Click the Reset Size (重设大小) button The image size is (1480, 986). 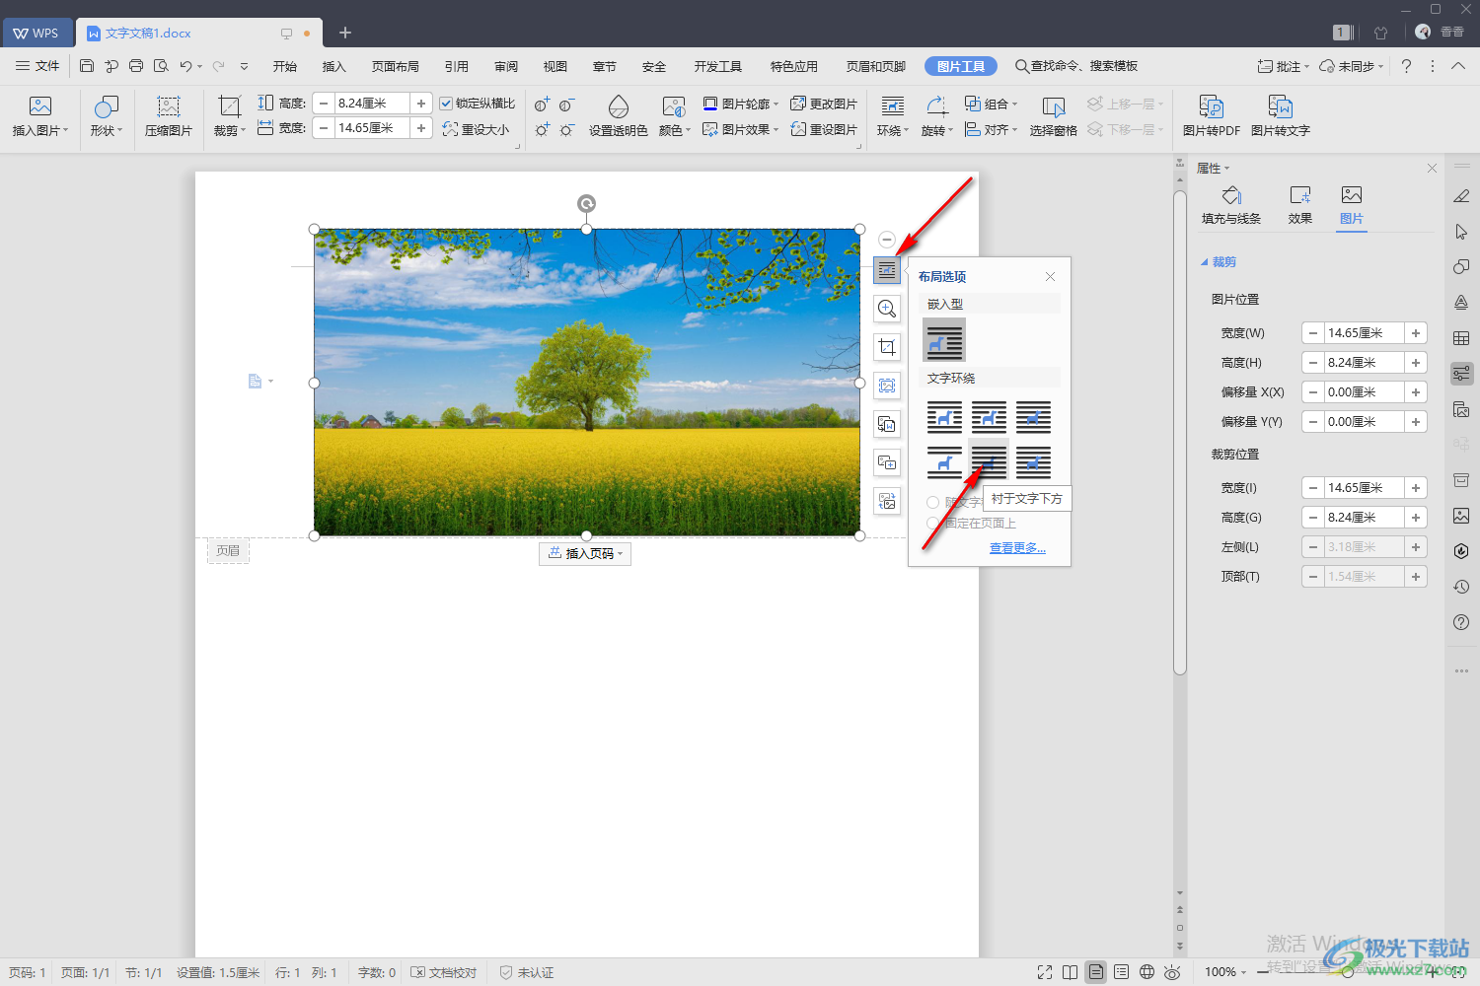click(x=476, y=129)
